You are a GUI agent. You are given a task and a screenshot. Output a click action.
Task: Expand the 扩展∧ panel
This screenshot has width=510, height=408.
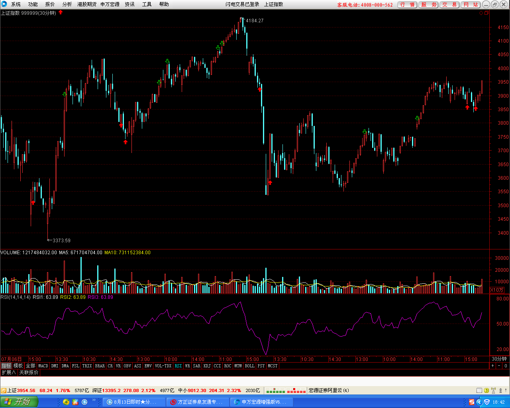point(8,373)
